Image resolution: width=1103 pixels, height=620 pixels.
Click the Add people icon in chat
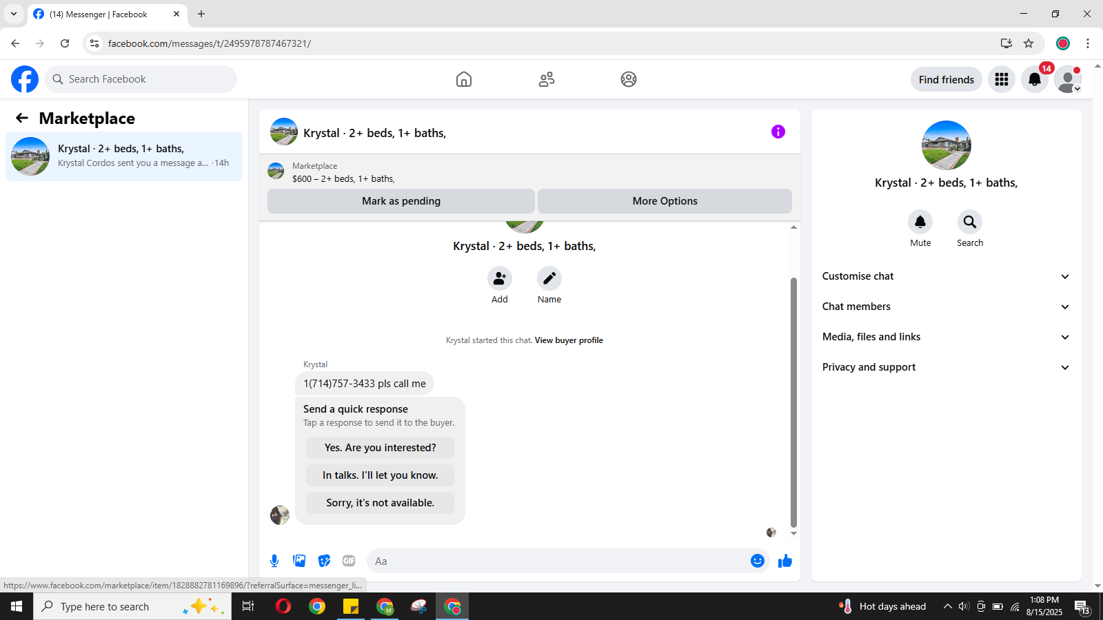click(x=500, y=278)
